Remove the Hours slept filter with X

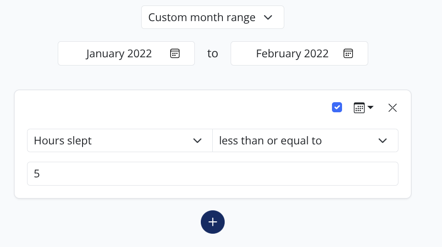[x=392, y=108]
